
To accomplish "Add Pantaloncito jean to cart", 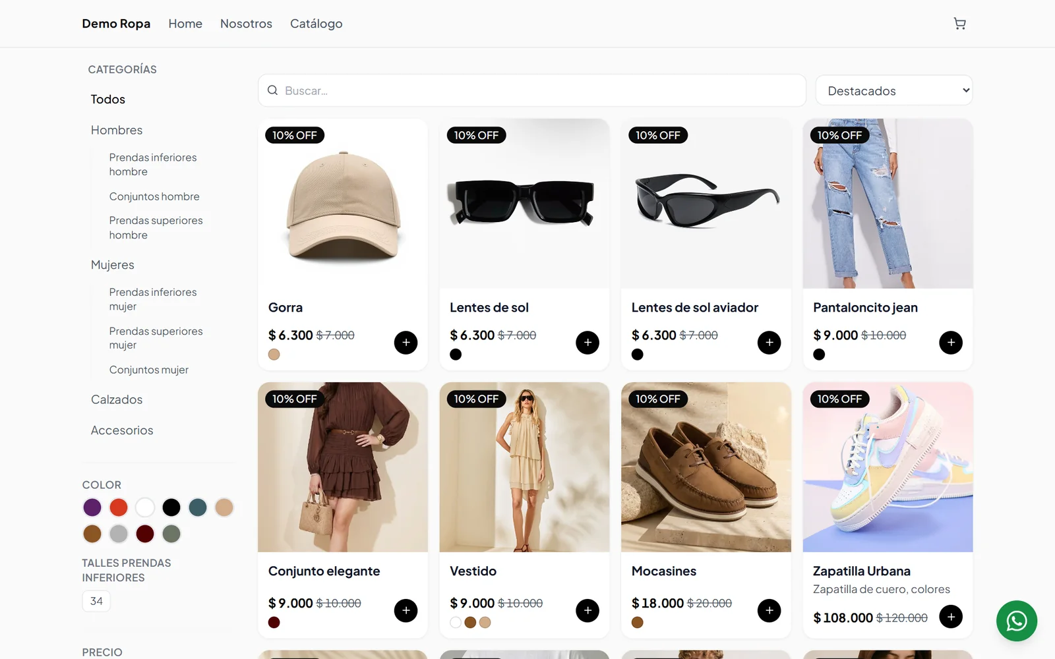I will click(x=951, y=343).
